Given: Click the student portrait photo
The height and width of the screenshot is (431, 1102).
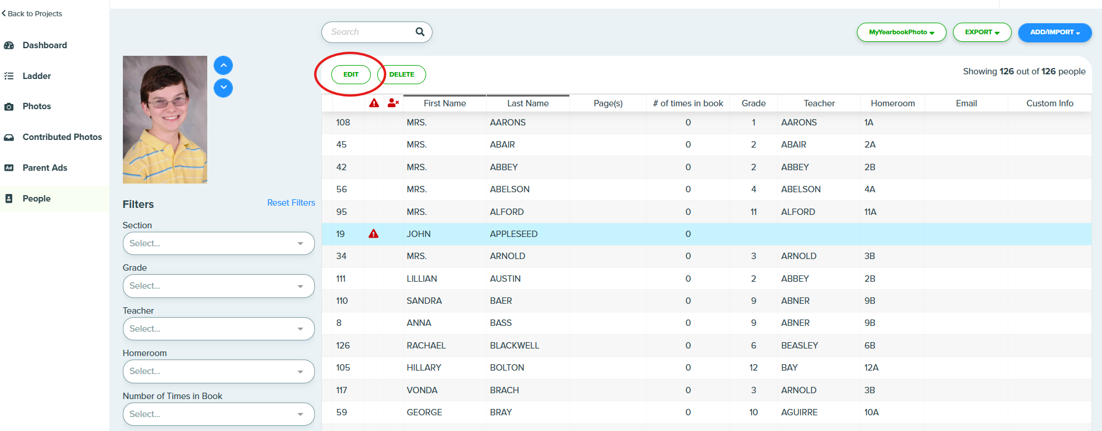Looking at the screenshot, I should point(165,120).
